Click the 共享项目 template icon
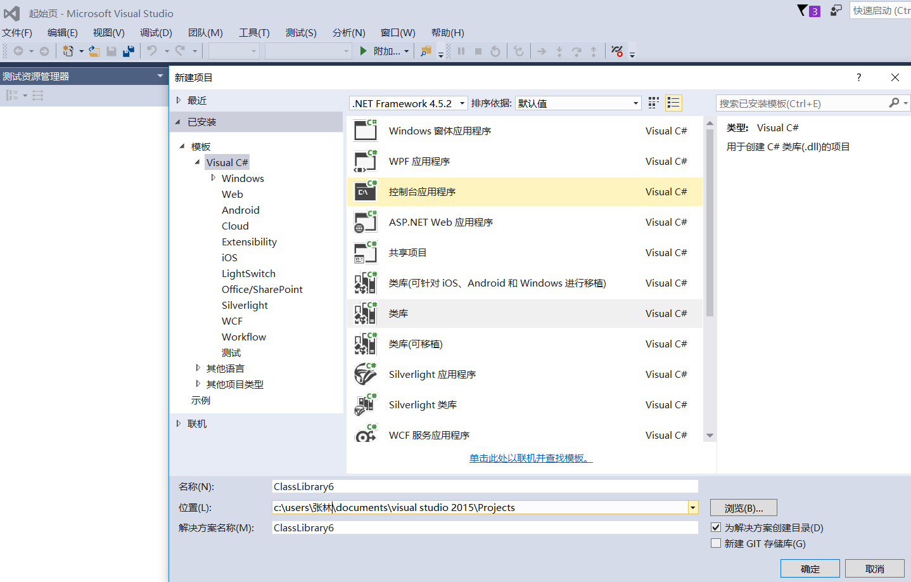Viewport: 911px width, 582px height. click(366, 252)
